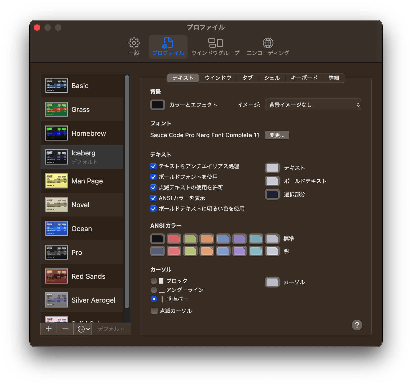Switch to the シェル tab
The width and height of the screenshot is (412, 386).
[x=272, y=78]
